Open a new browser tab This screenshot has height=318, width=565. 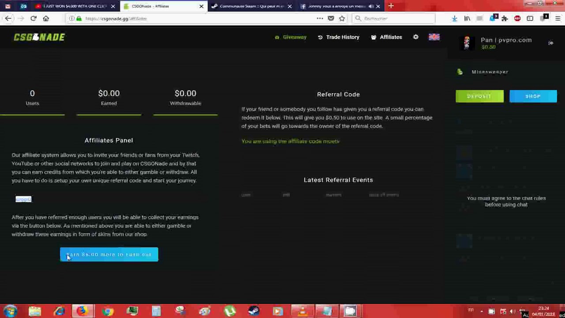pyautogui.click(x=391, y=6)
